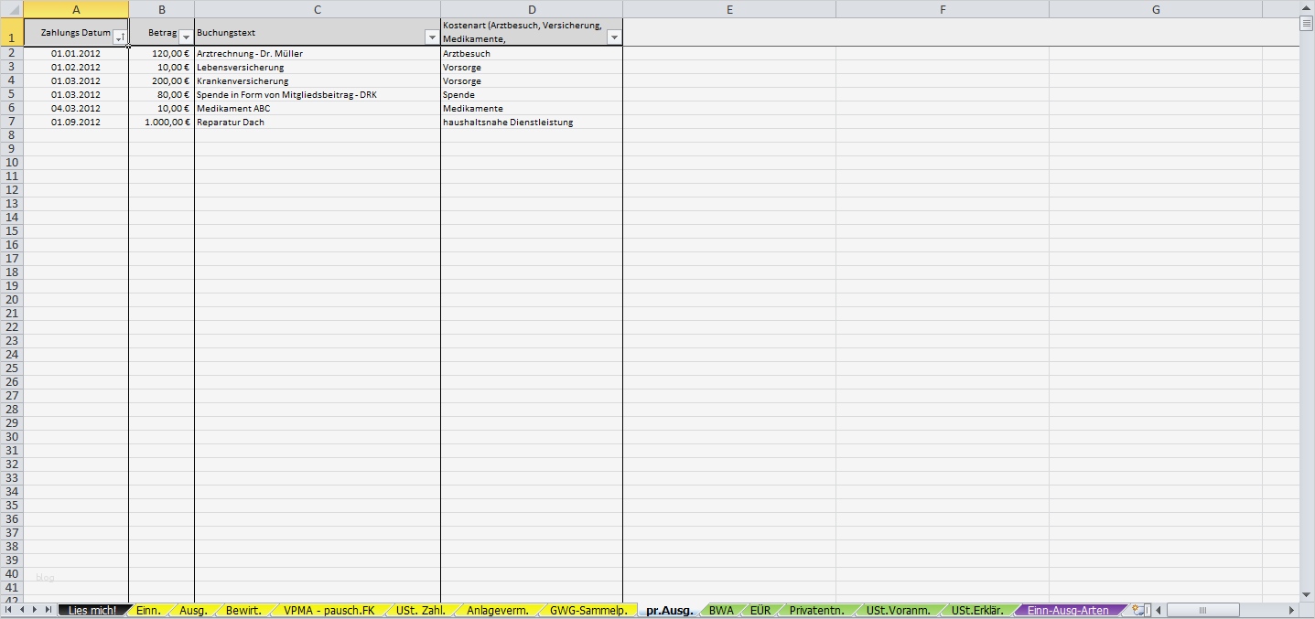Switch to the Einn. sheet tab
The height and width of the screenshot is (619, 1315).
click(147, 608)
